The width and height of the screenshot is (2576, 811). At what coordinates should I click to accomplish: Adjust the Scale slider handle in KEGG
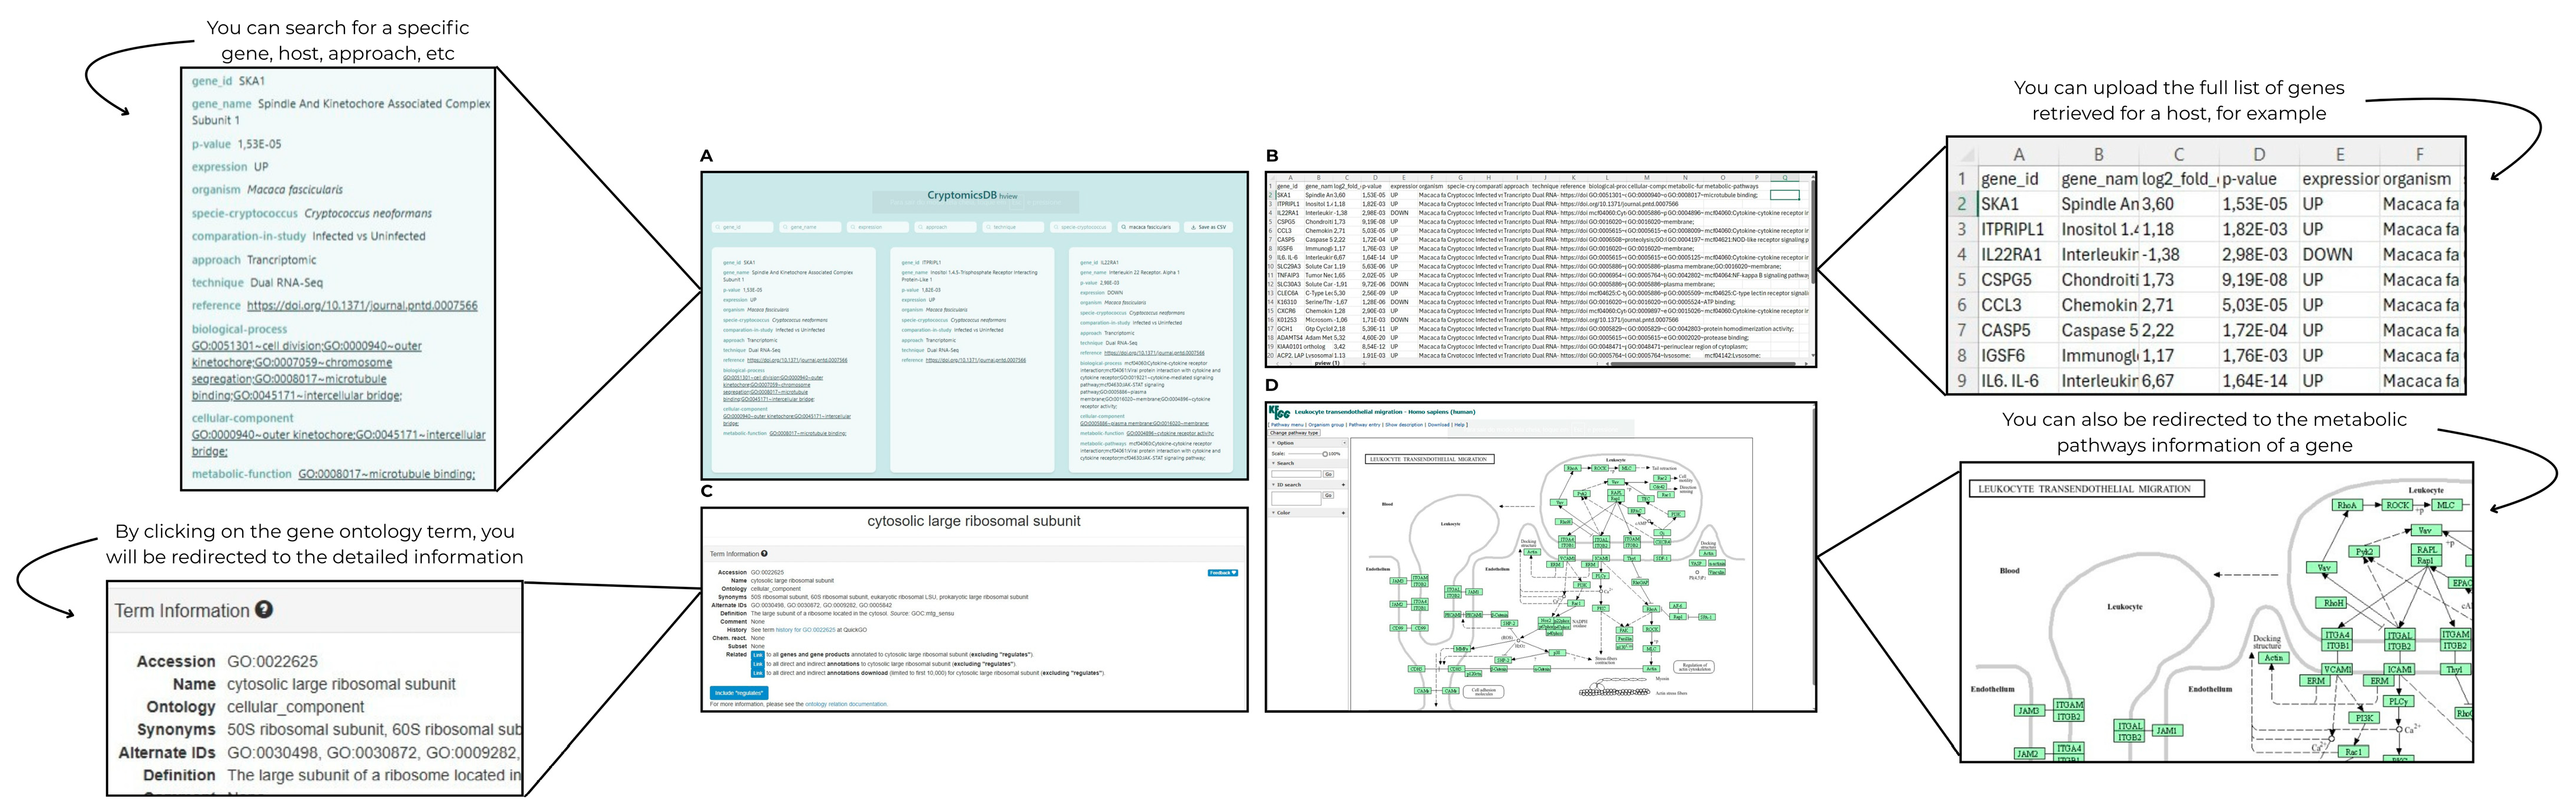click(1325, 454)
